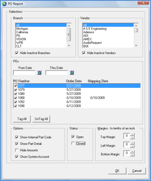The height and width of the screenshot is (181, 151).
Task: Dismiss dialog with Cancel button
Action: click(137, 171)
